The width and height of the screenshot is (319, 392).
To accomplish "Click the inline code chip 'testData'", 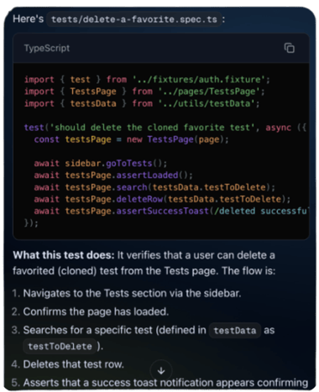I will (235, 331).
